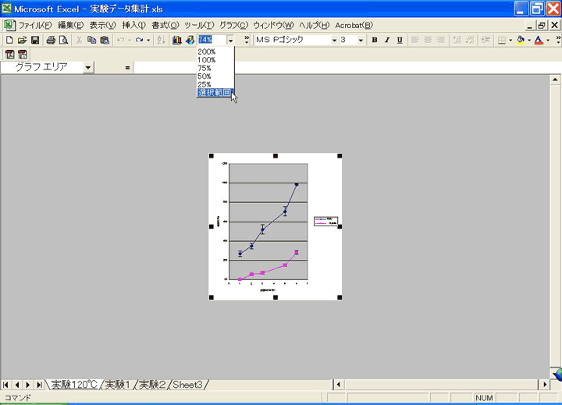Save the workbook with the floppy icon
The image size is (562, 405).
[35, 40]
